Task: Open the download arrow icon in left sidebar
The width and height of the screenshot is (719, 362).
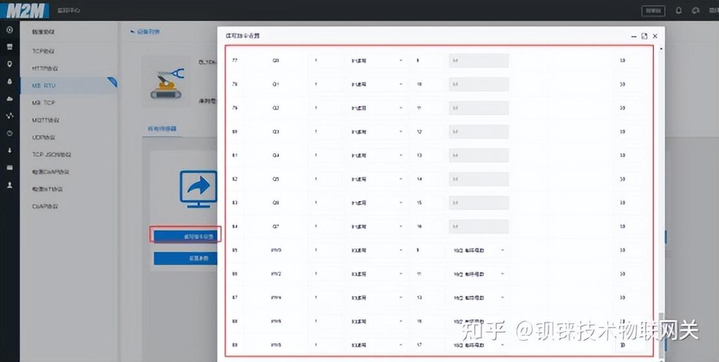Action: click(10, 151)
